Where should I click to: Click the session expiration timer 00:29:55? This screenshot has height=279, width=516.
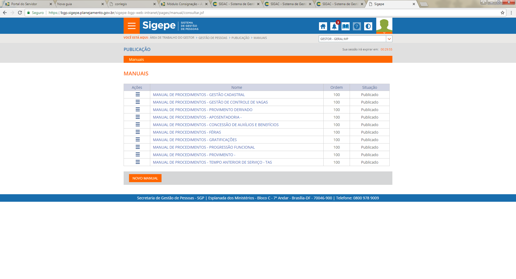pyautogui.click(x=386, y=49)
